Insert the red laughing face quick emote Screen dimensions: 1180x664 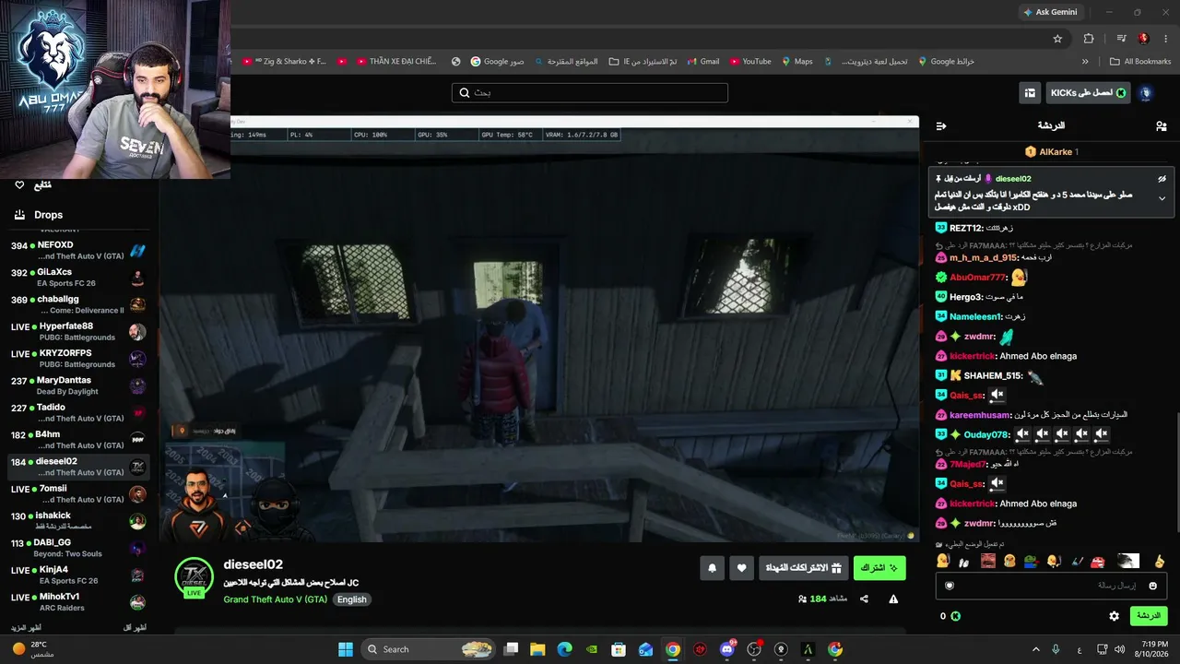tap(1098, 561)
